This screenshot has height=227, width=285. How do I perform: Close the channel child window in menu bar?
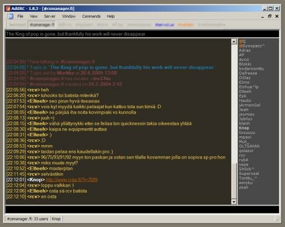(277, 16)
